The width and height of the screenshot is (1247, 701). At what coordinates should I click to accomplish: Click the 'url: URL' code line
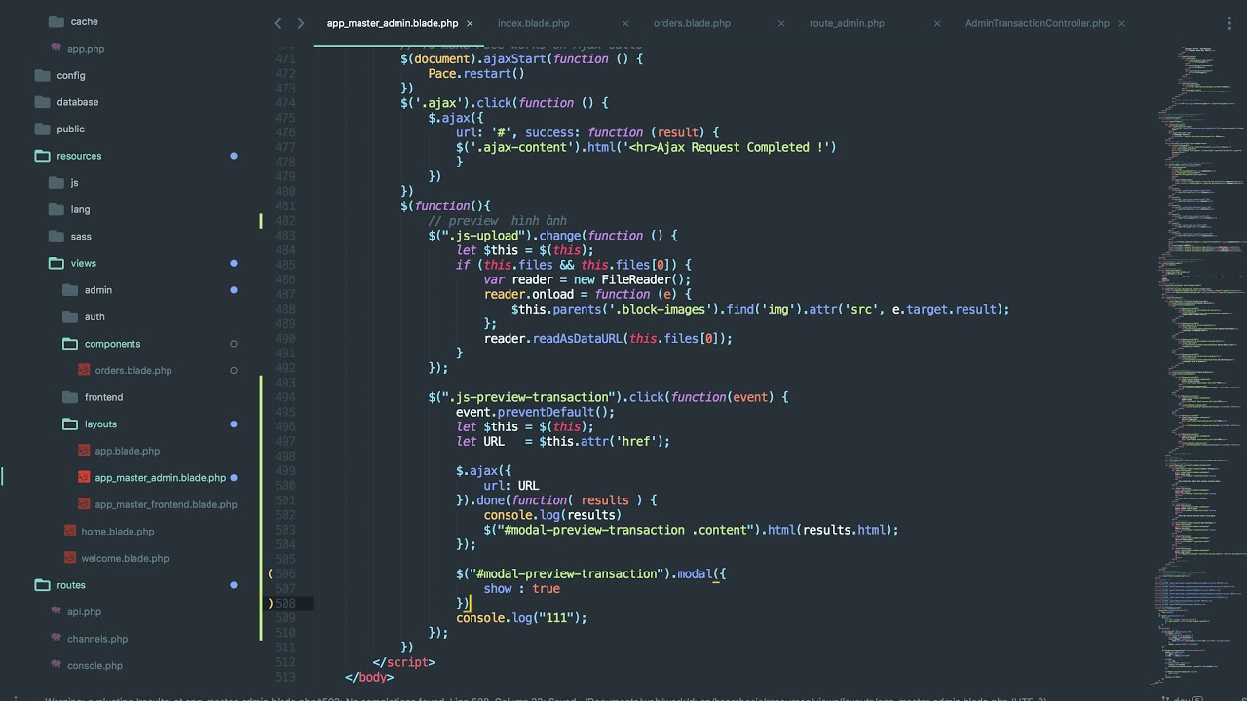(x=510, y=486)
